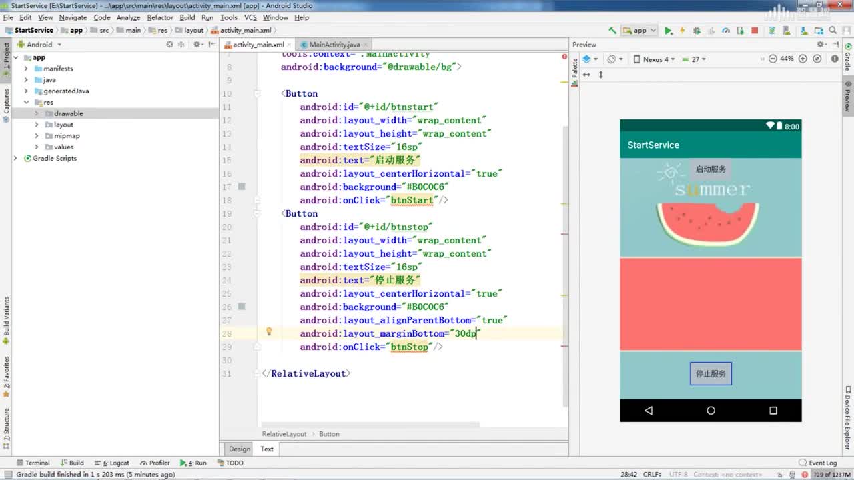
Task: Click Sync Project with Gradle Files icon
Action: click(772, 30)
